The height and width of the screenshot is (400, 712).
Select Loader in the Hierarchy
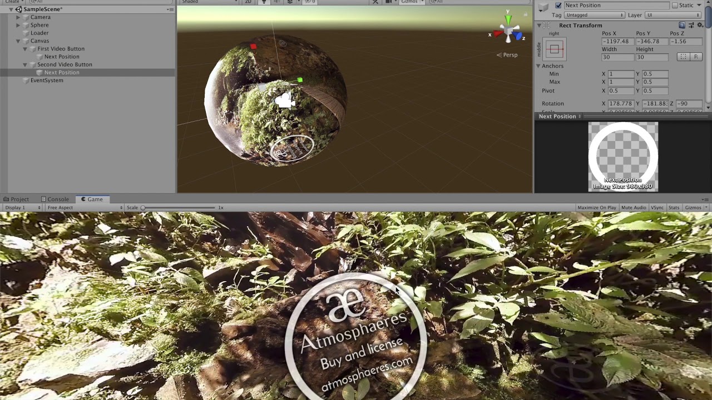39,33
